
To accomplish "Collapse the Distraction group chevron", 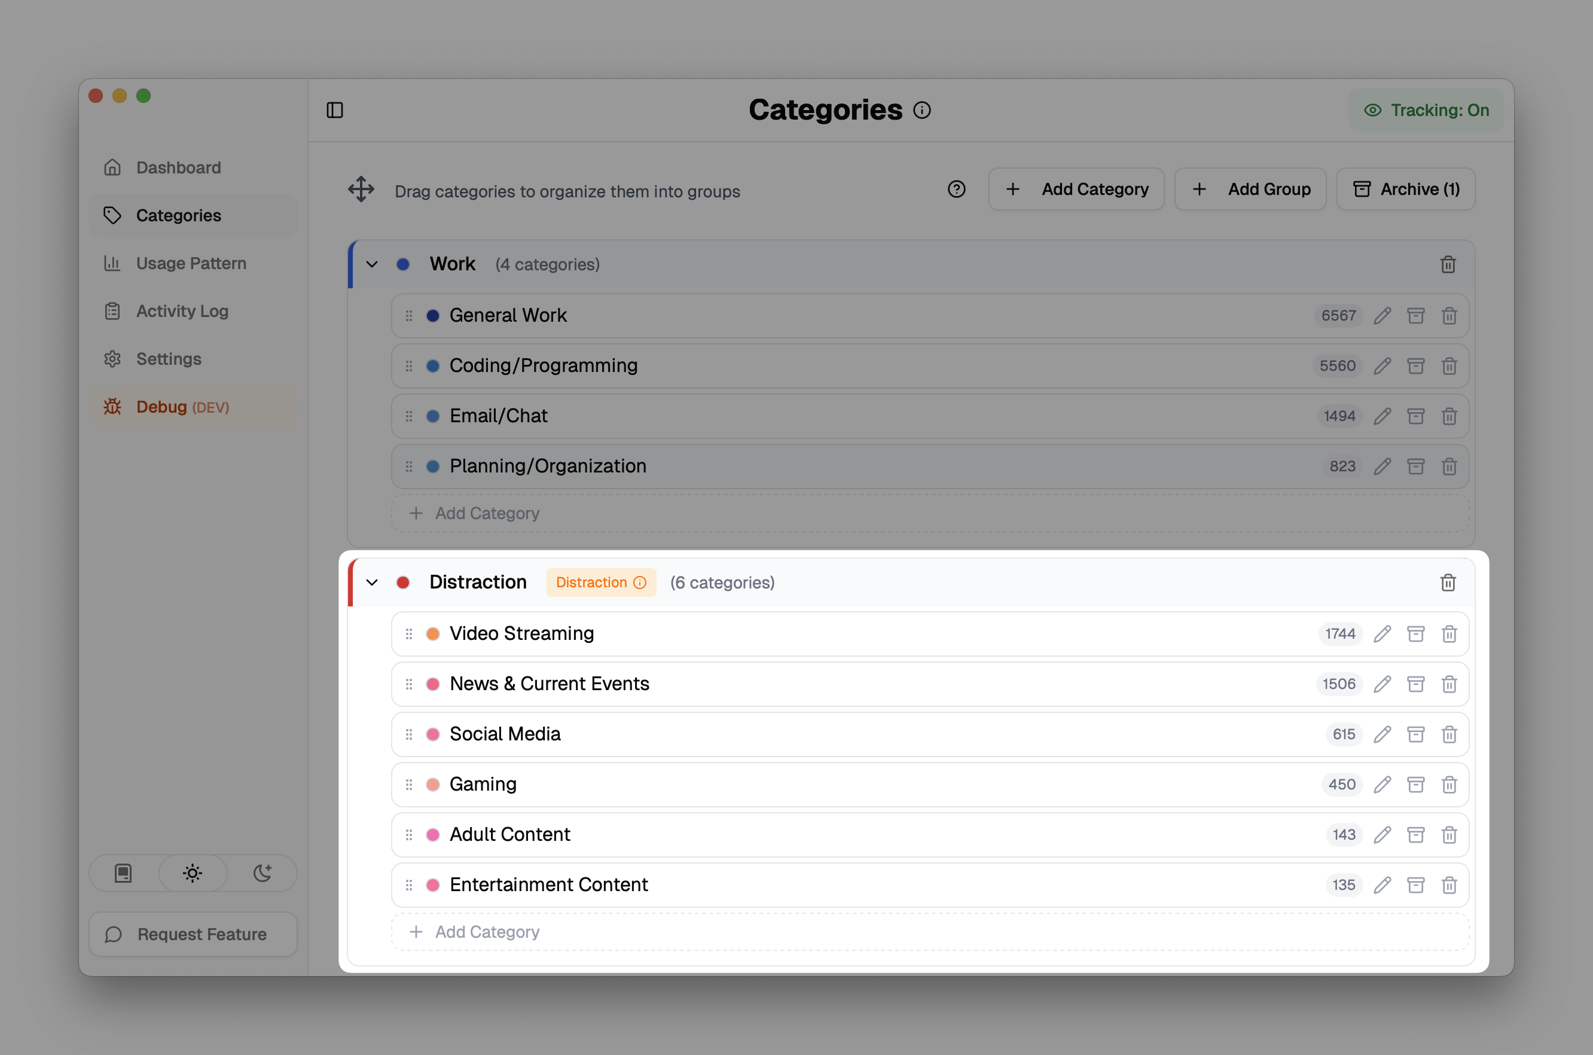I will pos(372,583).
